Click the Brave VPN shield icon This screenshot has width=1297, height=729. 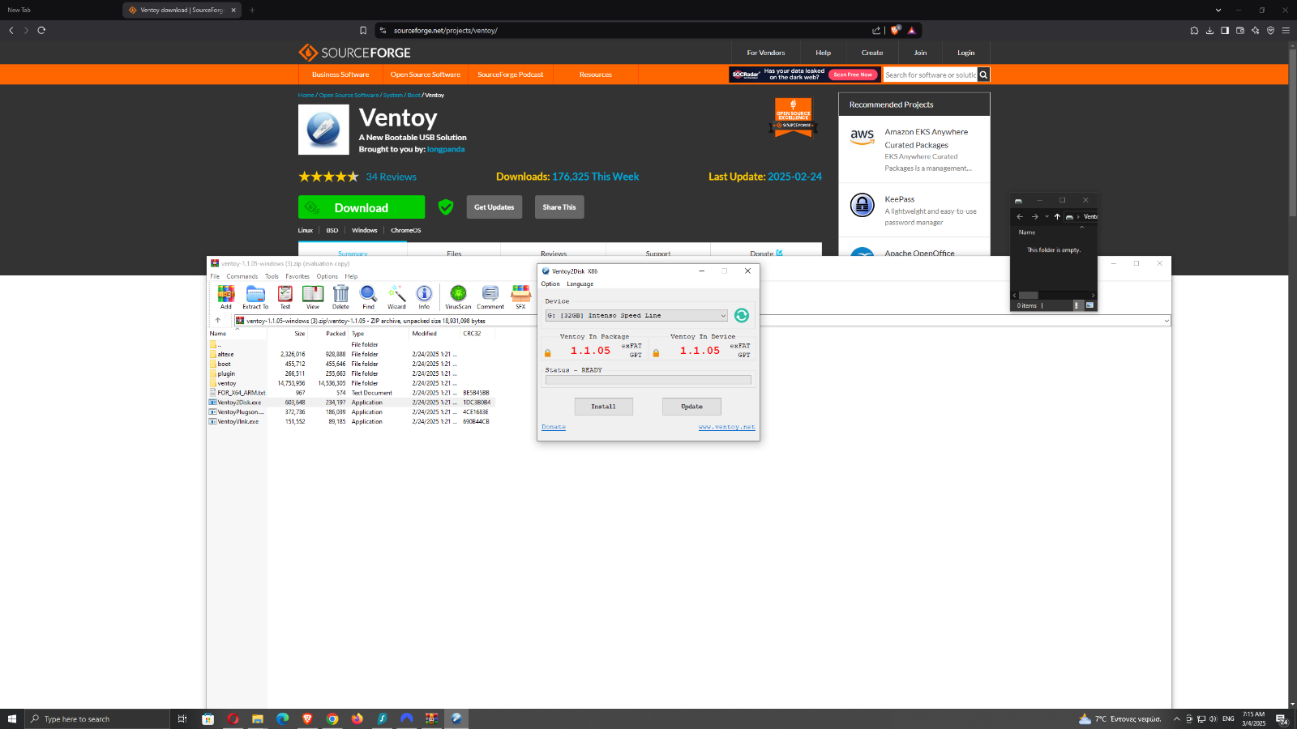click(x=1270, y=30)
